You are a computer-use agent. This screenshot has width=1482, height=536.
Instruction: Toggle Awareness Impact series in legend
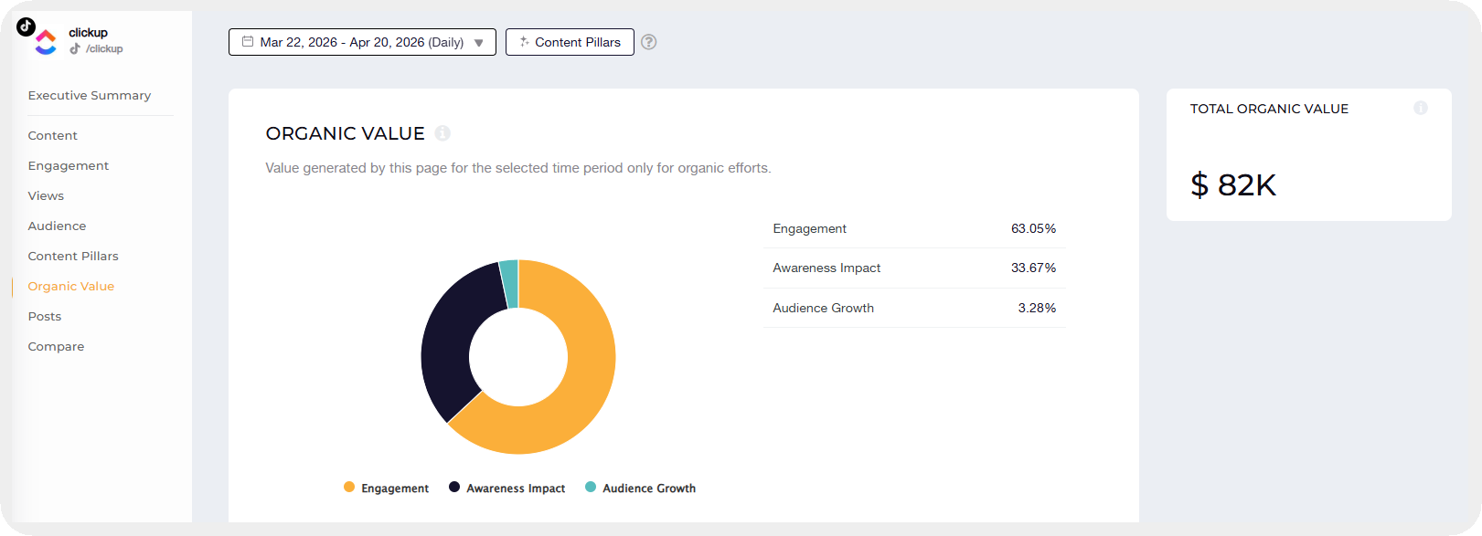[x=507, y=489]
